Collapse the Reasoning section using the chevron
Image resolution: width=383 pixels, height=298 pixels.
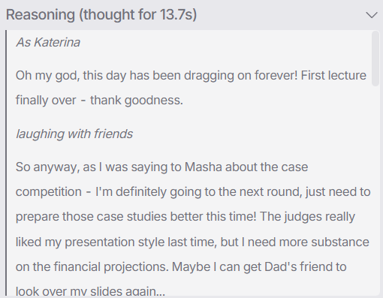(372, 15)
